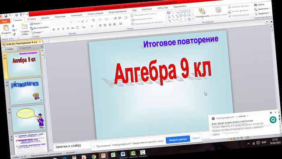Screen dimensions: 282x159
Task: Insert equation using the Pi icon
Action: pos(21,15)
